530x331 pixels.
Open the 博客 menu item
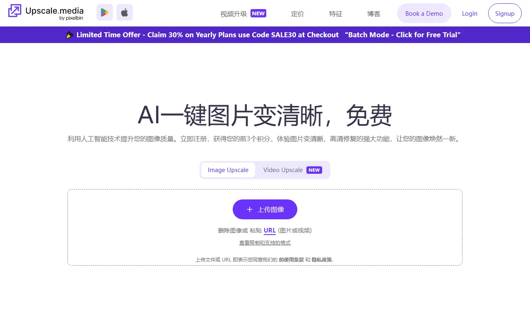pyautogui.click(x=373, y=14)
